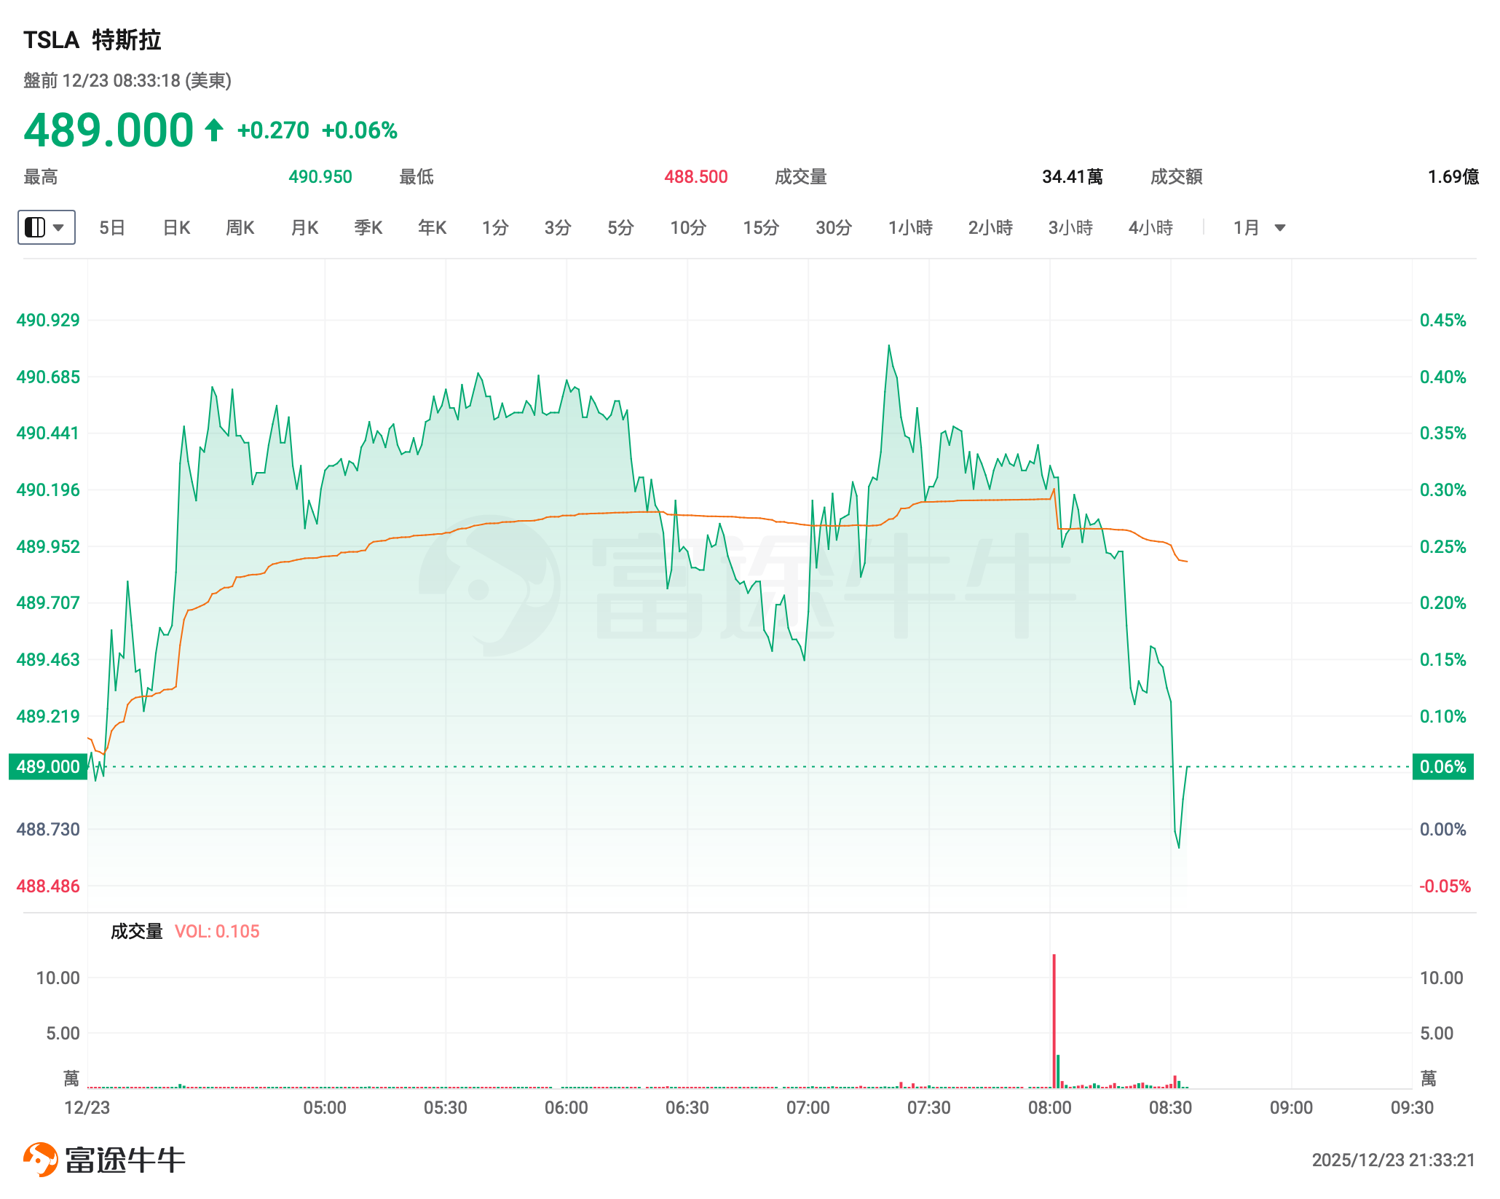This screenshot has width=1500, height=1199.
Task: Show the 月K monthly chart
Action: click(x=304, y=228)
